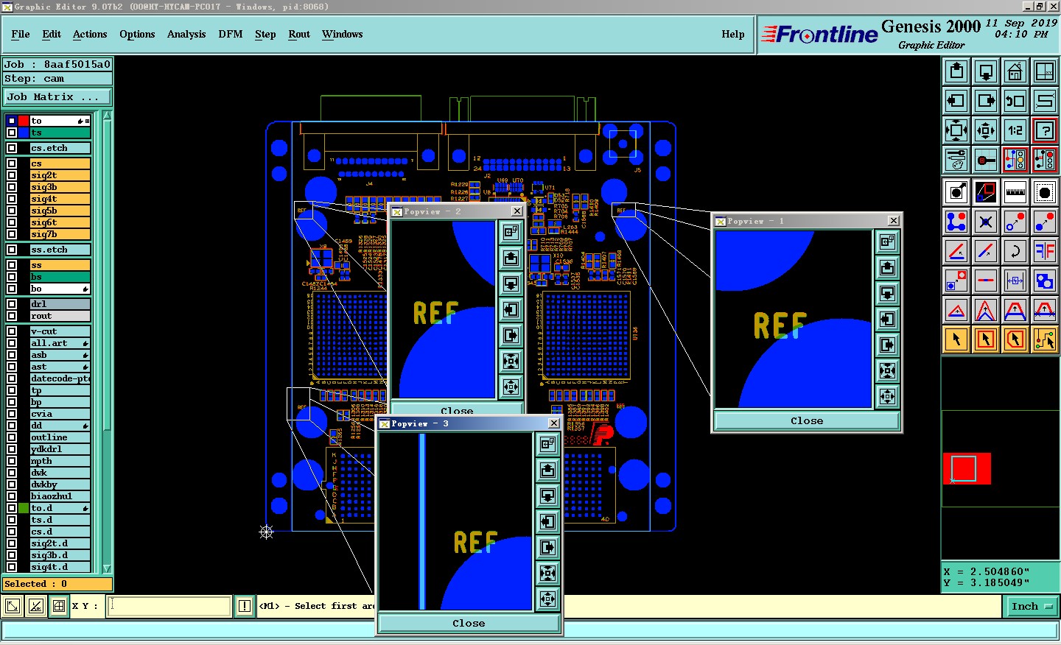Click the 1:2 scale icon

coord(1015,130)
